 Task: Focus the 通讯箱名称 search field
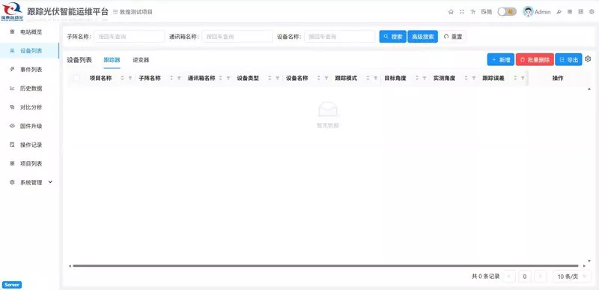(x=237, y=37)
